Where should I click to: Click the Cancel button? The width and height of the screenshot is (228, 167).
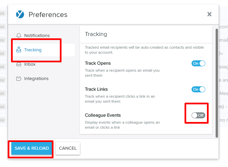tap(68, 148)
